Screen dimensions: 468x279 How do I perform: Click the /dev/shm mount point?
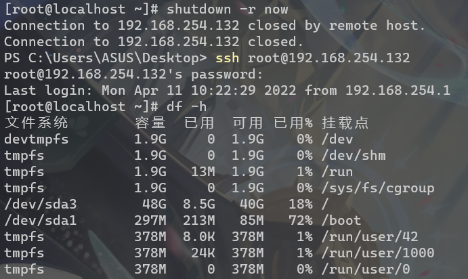coord(354,156)
